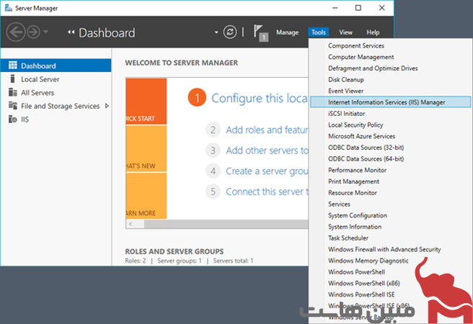The width and height of the screenshot is (473, 324).
Task: Click the "Roles: 2" summary text
Action: pos(136,261)
